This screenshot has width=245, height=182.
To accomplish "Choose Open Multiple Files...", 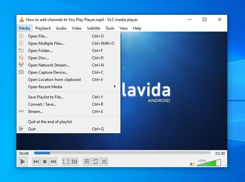I will click(x=68, y=43).
